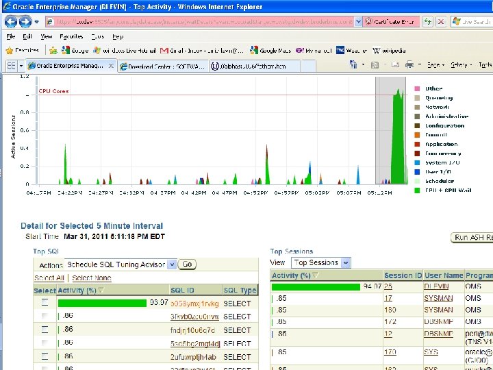Close the Oracle Enterprise Manager tab

(111, 66)
